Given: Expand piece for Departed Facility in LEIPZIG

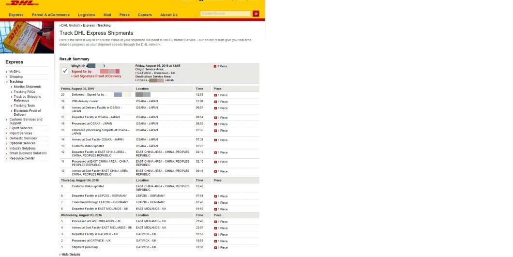Looking at the screenshot, I should (215, 197).
